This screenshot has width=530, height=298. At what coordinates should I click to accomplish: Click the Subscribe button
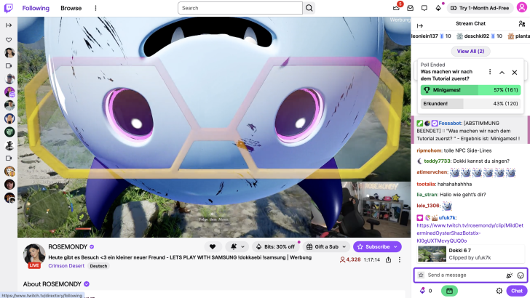(377, 246)
